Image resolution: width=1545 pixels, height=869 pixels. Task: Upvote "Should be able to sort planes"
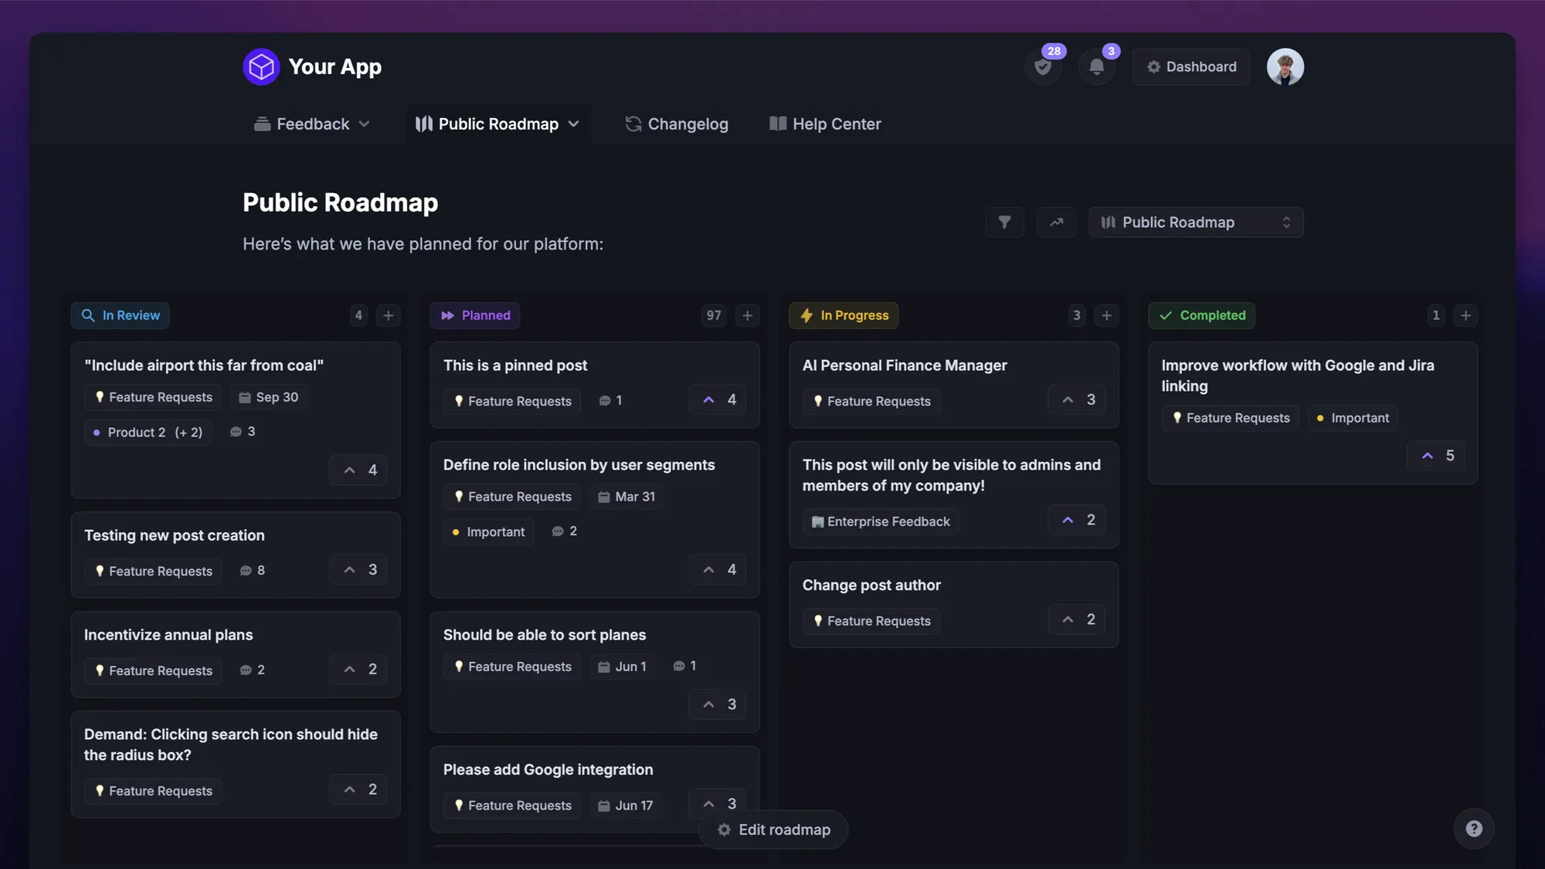point(718,704)
